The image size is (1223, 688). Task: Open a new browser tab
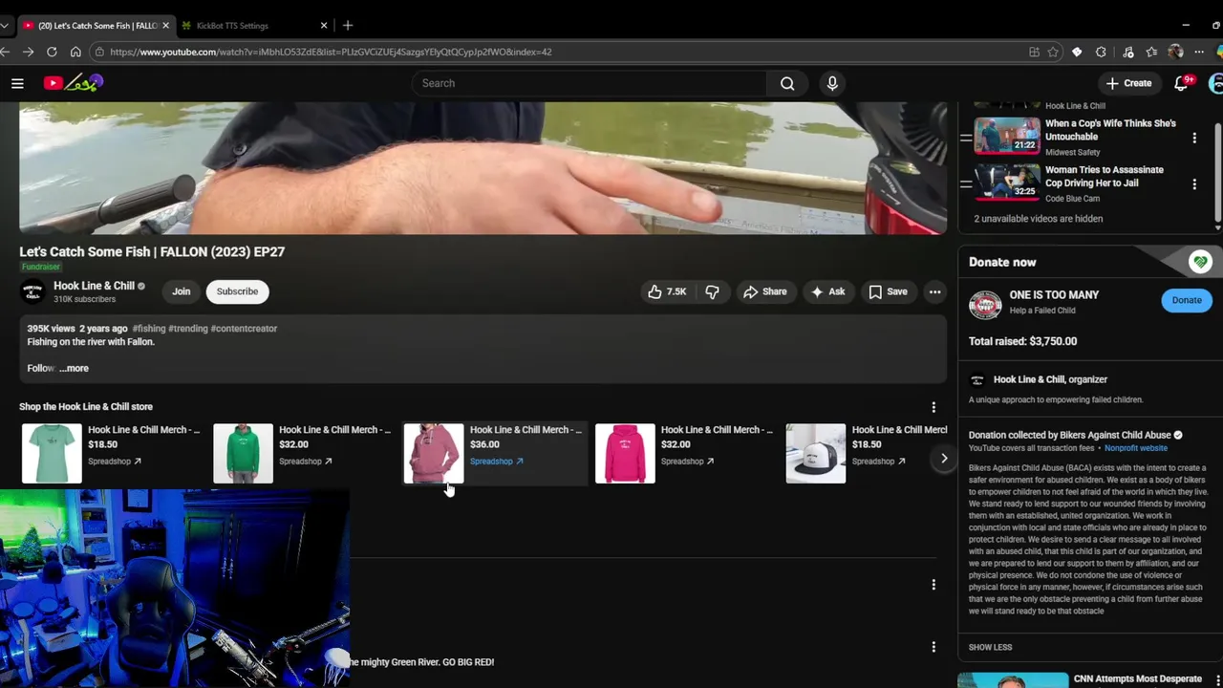[x=348, y=26]
